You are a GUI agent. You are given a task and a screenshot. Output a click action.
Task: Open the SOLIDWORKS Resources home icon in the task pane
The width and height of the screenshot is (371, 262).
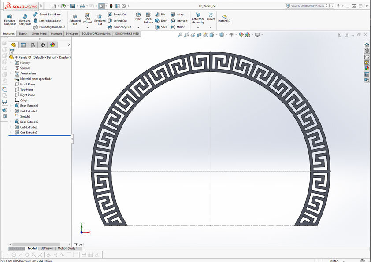pyautogui.click(x=367, y=44)
